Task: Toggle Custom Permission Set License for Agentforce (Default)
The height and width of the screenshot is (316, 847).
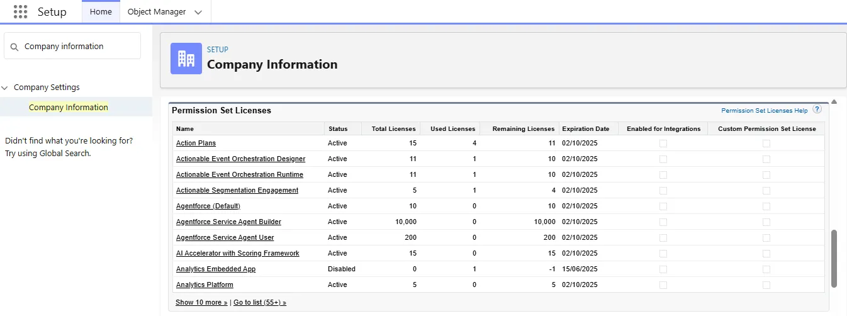Action: pos(766,206)
